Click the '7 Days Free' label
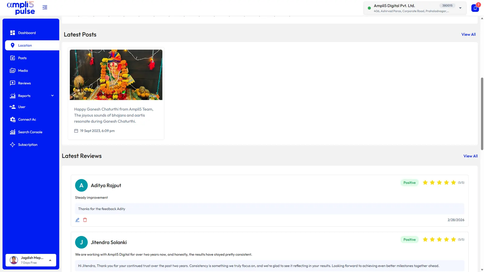Screen dimensions: 484x272 click(x=29, y=263)
